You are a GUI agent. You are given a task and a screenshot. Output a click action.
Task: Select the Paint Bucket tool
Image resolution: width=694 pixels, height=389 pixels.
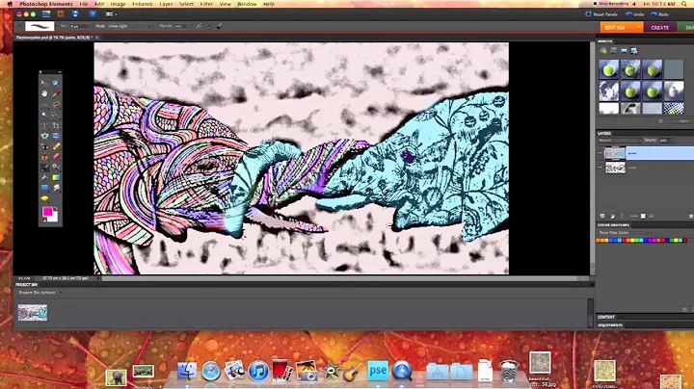pos(44,177)
